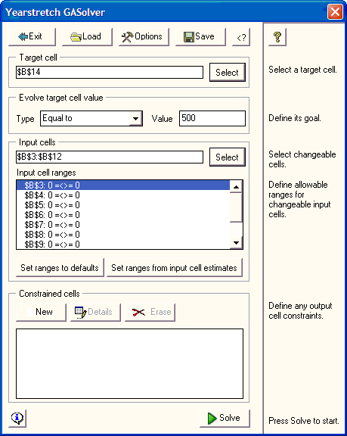Click into the Value field showing 500
Image resolution: width=347 pixels, height=436 pixels.
212,118
